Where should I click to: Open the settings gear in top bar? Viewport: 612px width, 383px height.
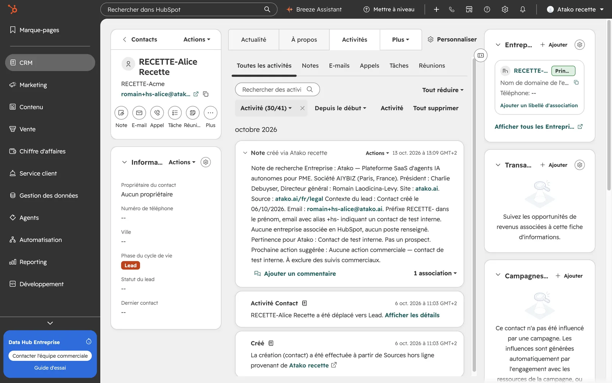point(505,10)
